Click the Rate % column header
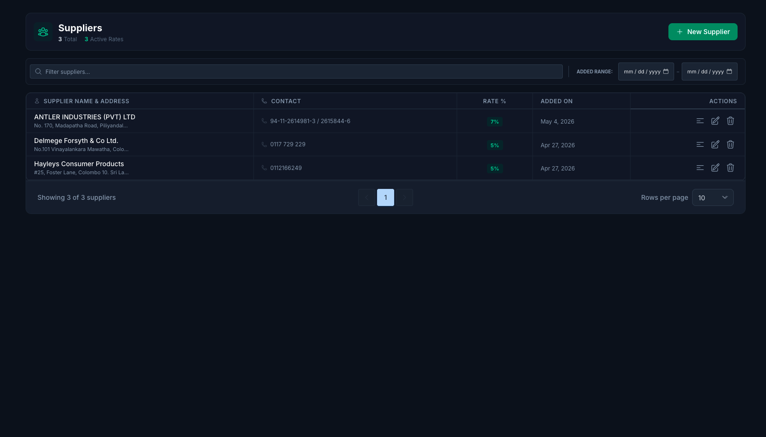Image resolution: width=766 pixels, height=437 pixels. (495, 101)
